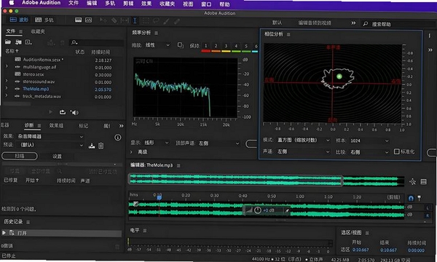
Task: Toggle snapping magnet icon
Action: click(x=411, y=198)
